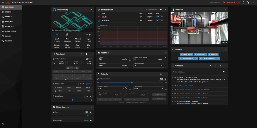This screenshot has width=257, height=128.
Task: Collapse the Machine panel
Action: (x=166, y=53)
